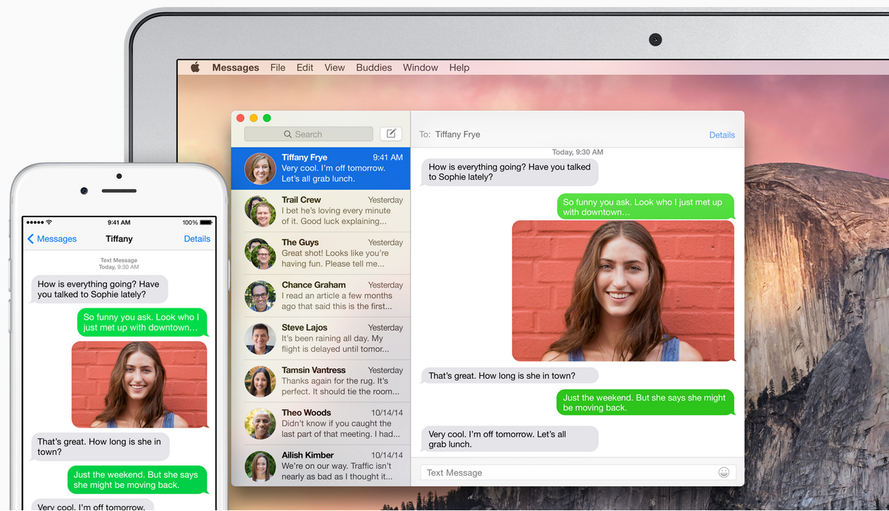Viewport: 889px width, 511px height.
Task: Open the Window menu
Action: pos(420,67)
